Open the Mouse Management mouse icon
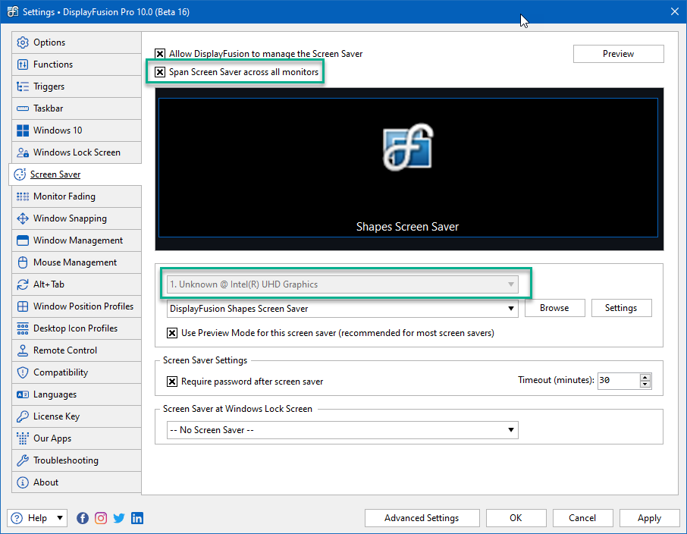Screen dimensions: 687x534 [x=22, y=262]
